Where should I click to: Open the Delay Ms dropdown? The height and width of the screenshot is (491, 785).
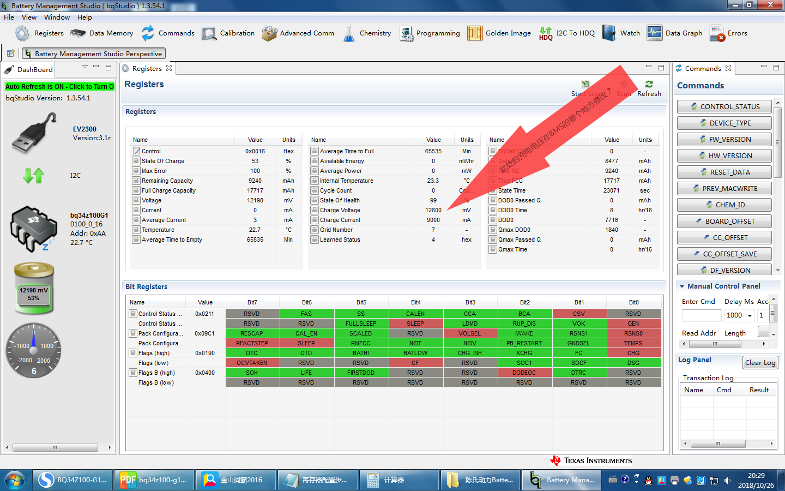[x=750, y=315]
